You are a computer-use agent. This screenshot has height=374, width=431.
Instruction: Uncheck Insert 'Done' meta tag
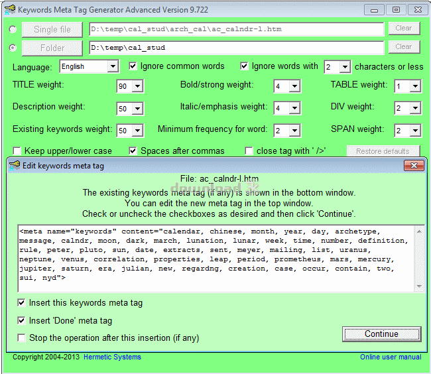21,321
